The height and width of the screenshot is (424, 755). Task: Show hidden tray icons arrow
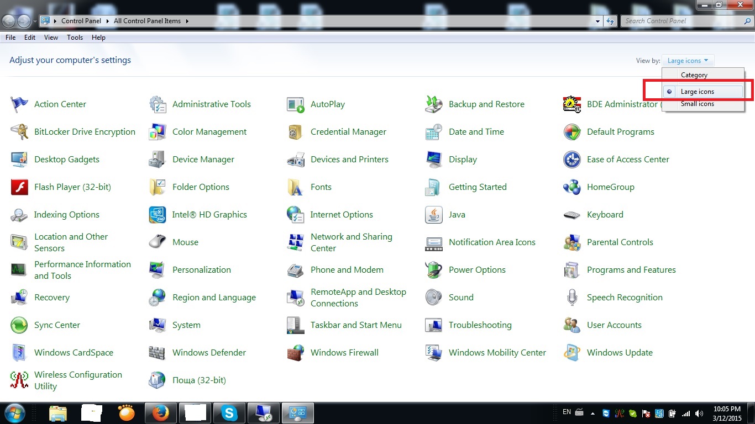coord(593,413)
